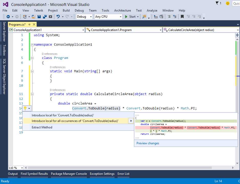Viewport: 240px width, 184px height.
Task: Collapse the CalculateCircleArea method body
Action: [32, 94]
